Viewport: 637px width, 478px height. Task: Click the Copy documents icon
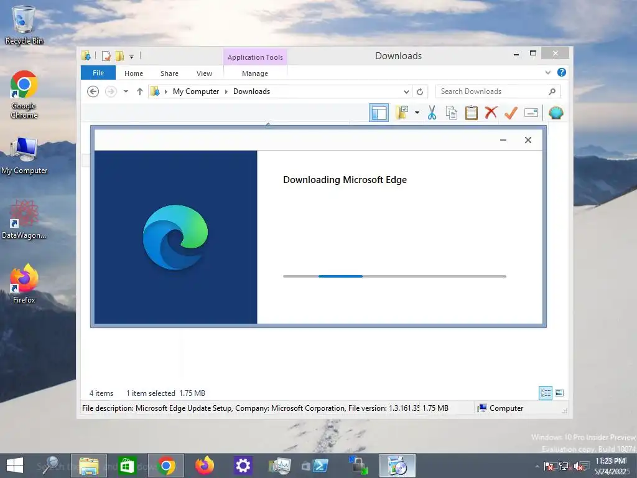tap(452, 113)
